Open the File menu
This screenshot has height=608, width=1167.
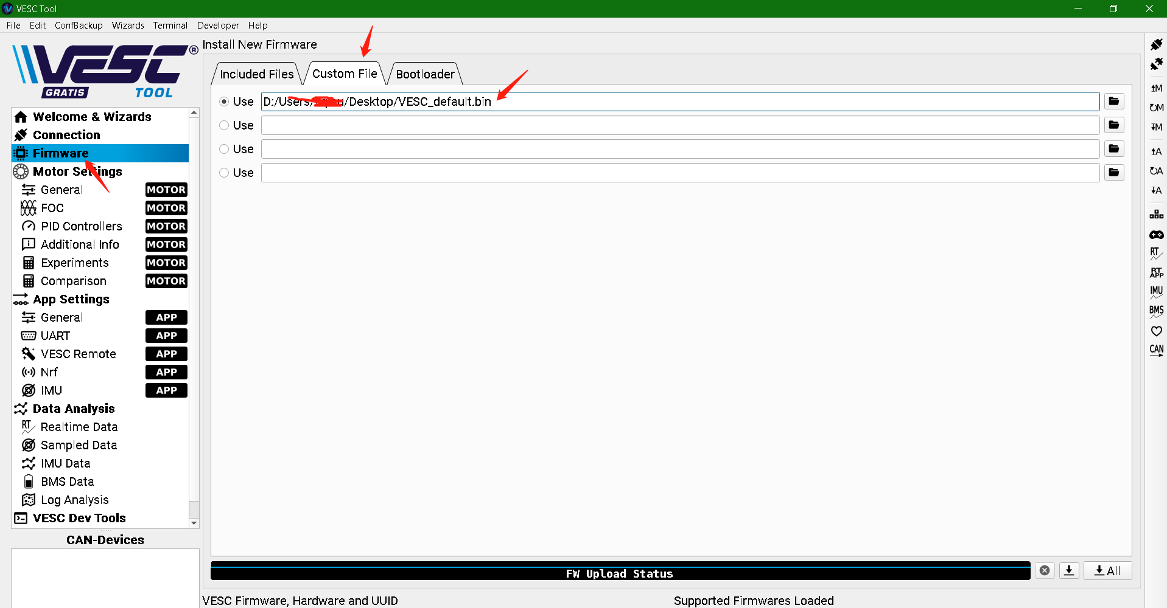point(13,26)
